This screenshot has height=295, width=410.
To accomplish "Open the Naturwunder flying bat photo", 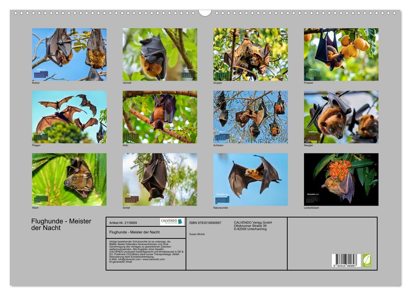I will click(251, 179).
